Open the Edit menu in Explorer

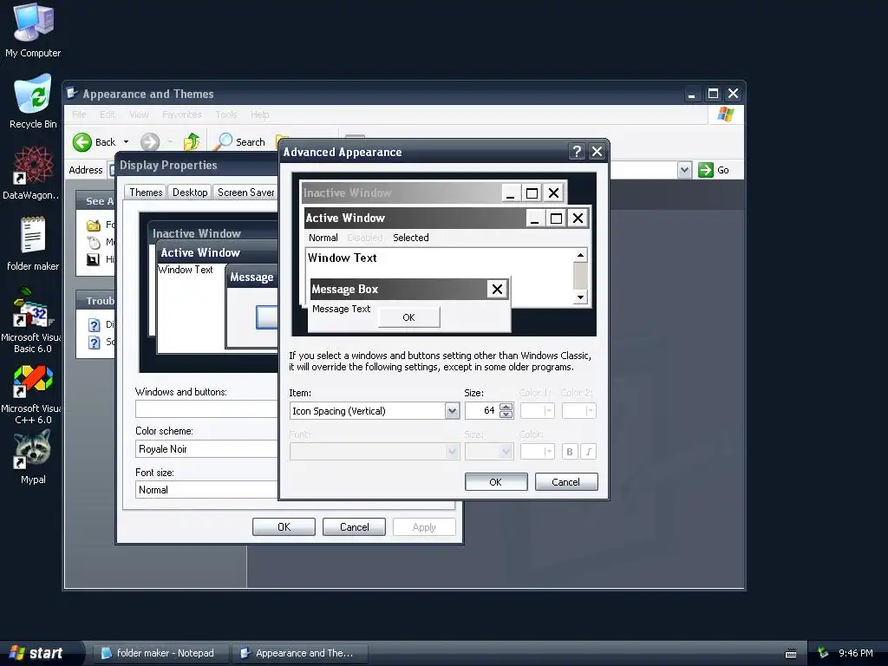click(x=107, y=114)
